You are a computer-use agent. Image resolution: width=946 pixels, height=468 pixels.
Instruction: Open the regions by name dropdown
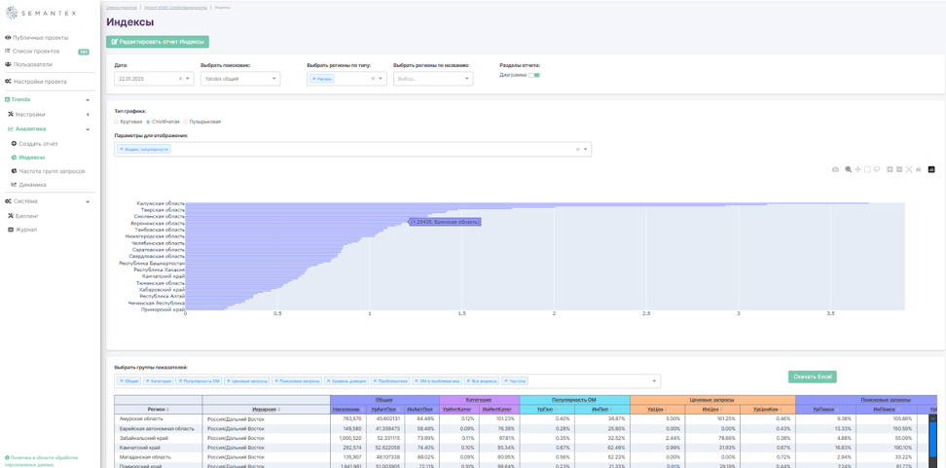pos(433,79)
